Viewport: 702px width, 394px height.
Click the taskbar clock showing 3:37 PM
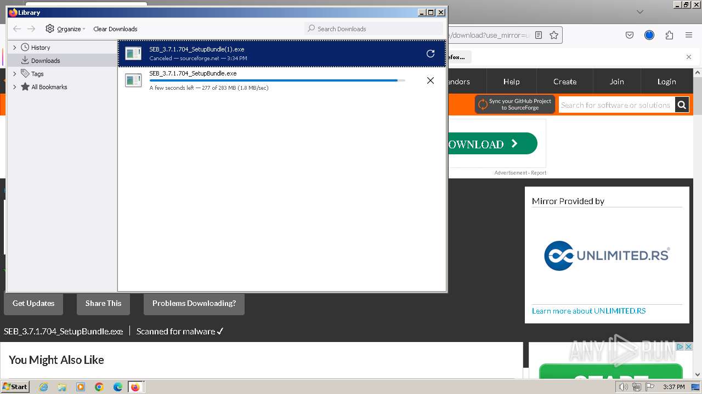(673, 387)
